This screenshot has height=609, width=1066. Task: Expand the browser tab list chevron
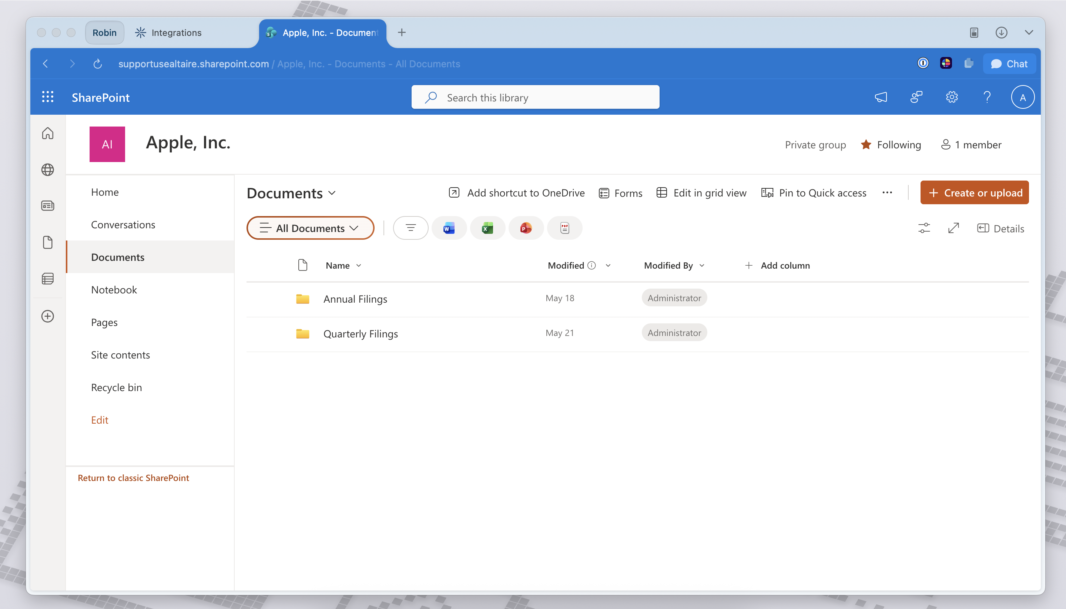1029,33
